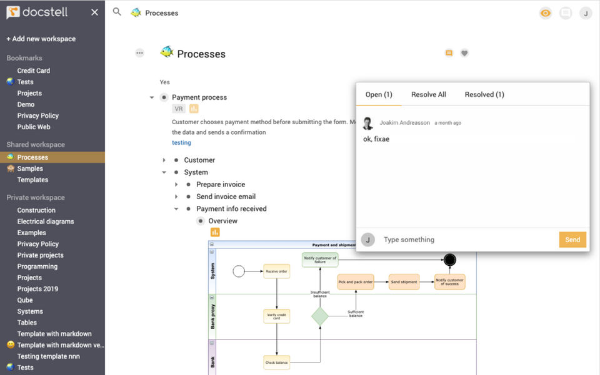600x375 pixels.
Task: Open the three-dots page options menu
Action: coord(139,52)
